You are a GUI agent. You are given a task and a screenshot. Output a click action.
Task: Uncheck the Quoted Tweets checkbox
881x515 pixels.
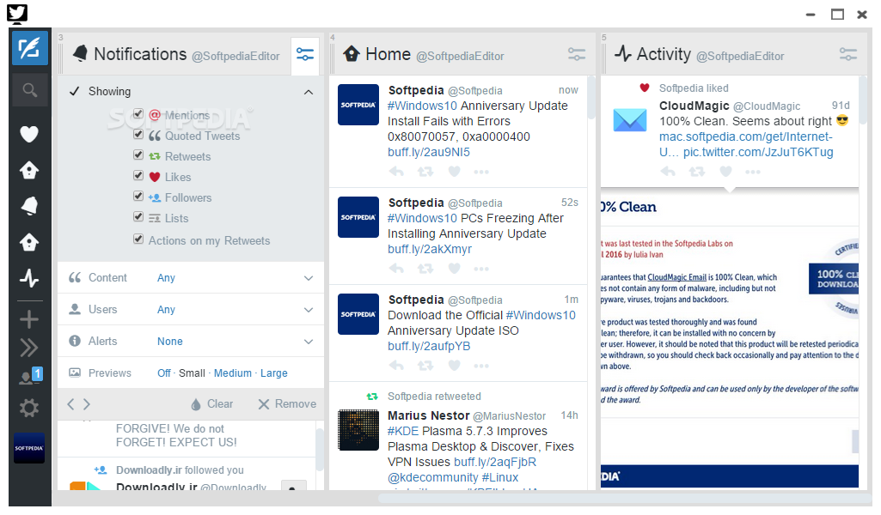[138, 135]
